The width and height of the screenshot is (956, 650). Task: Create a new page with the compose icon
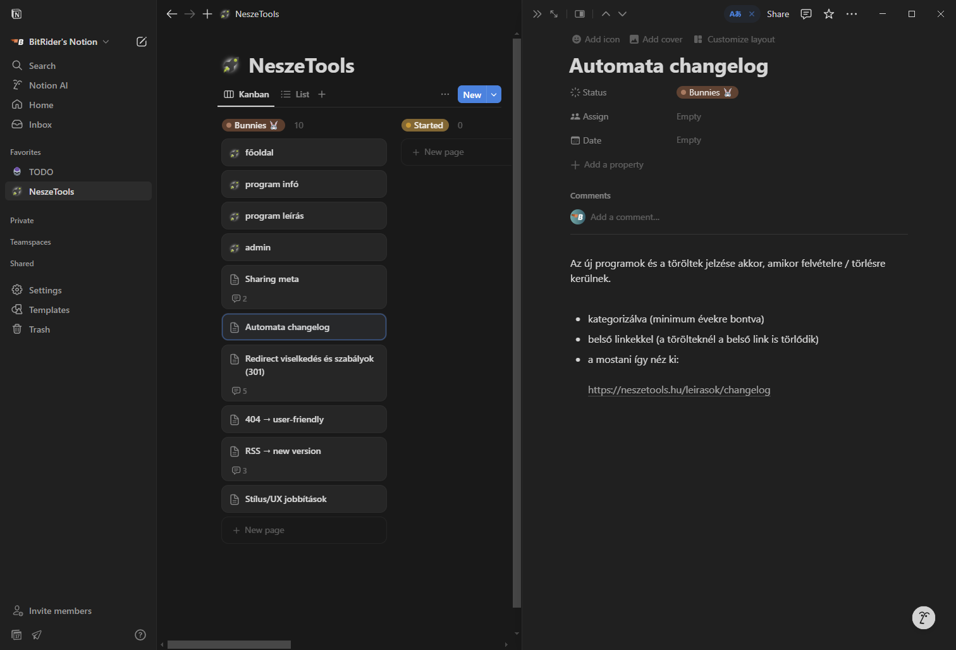tap(142, 42)
